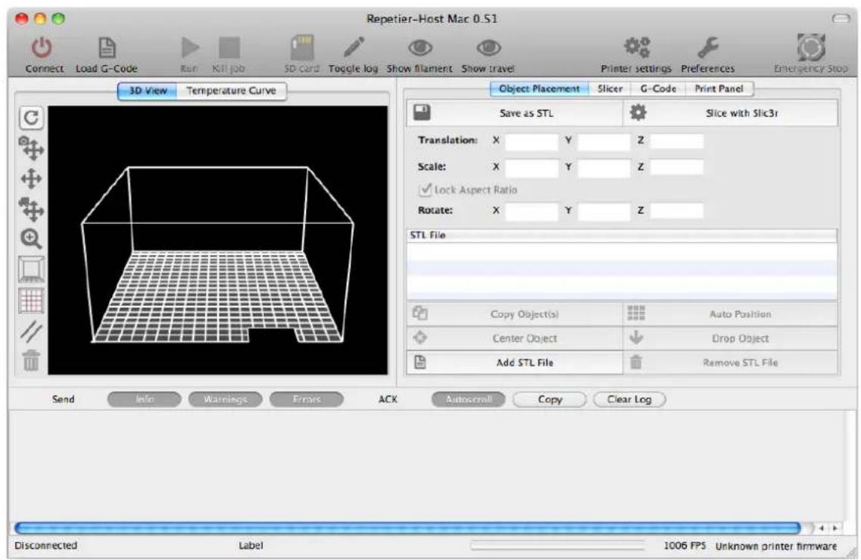Open the G-Code tab

point(658,89)
